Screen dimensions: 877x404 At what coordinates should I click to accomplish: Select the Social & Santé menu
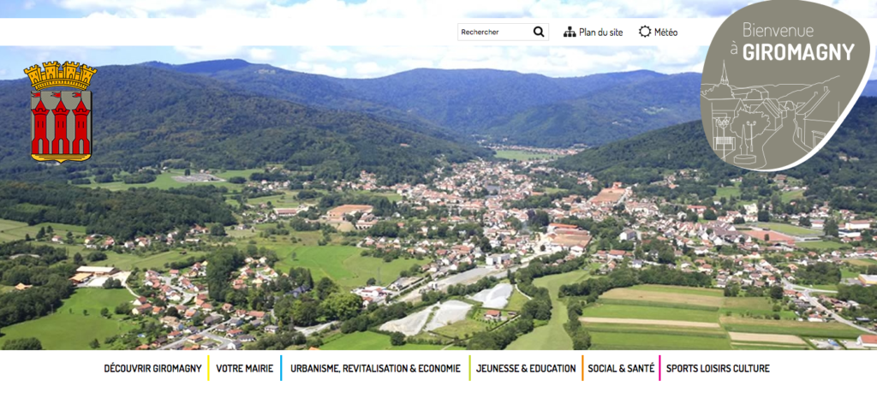click(621, 368)
